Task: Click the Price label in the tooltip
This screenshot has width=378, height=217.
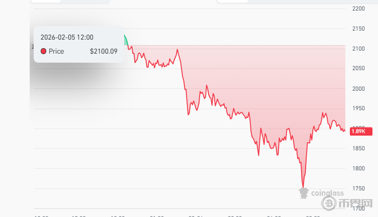Action: coord(56,51)
